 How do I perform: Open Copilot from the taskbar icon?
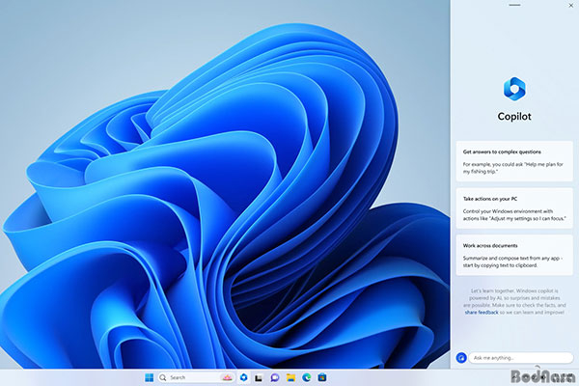click(x=244, y=377)
